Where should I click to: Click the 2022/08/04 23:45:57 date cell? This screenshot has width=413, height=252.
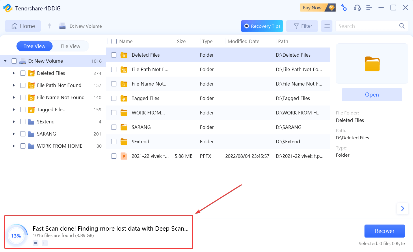click(247, 156)
